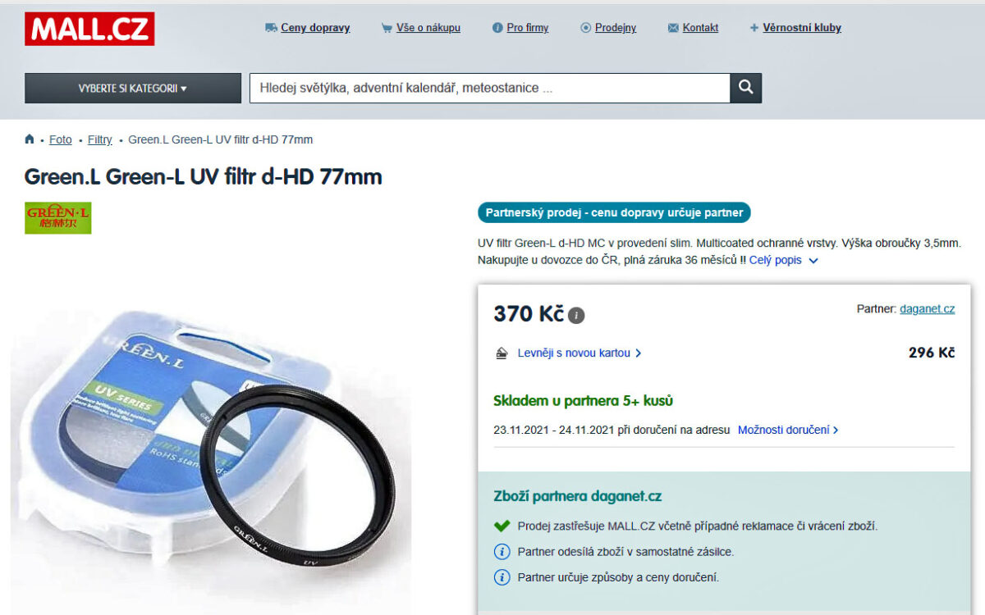The width and height of the screenshot is (985, 615).
Task: Click the info icon beside 370 Kč
Action: [x=576, y=316]
